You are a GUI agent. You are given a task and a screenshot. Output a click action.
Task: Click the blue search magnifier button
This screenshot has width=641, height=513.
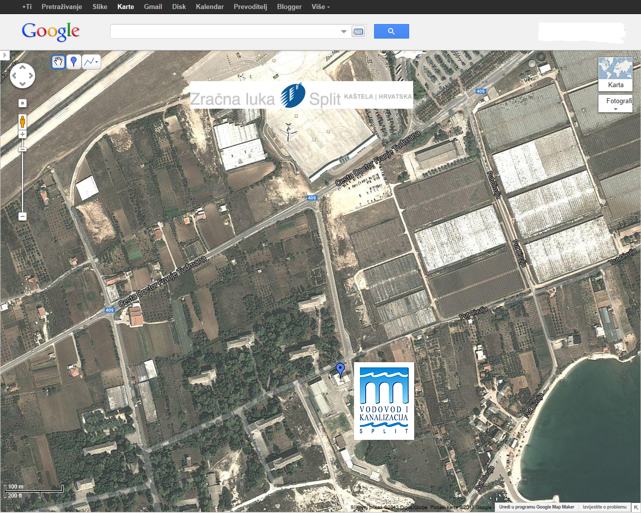pos(391,32)
